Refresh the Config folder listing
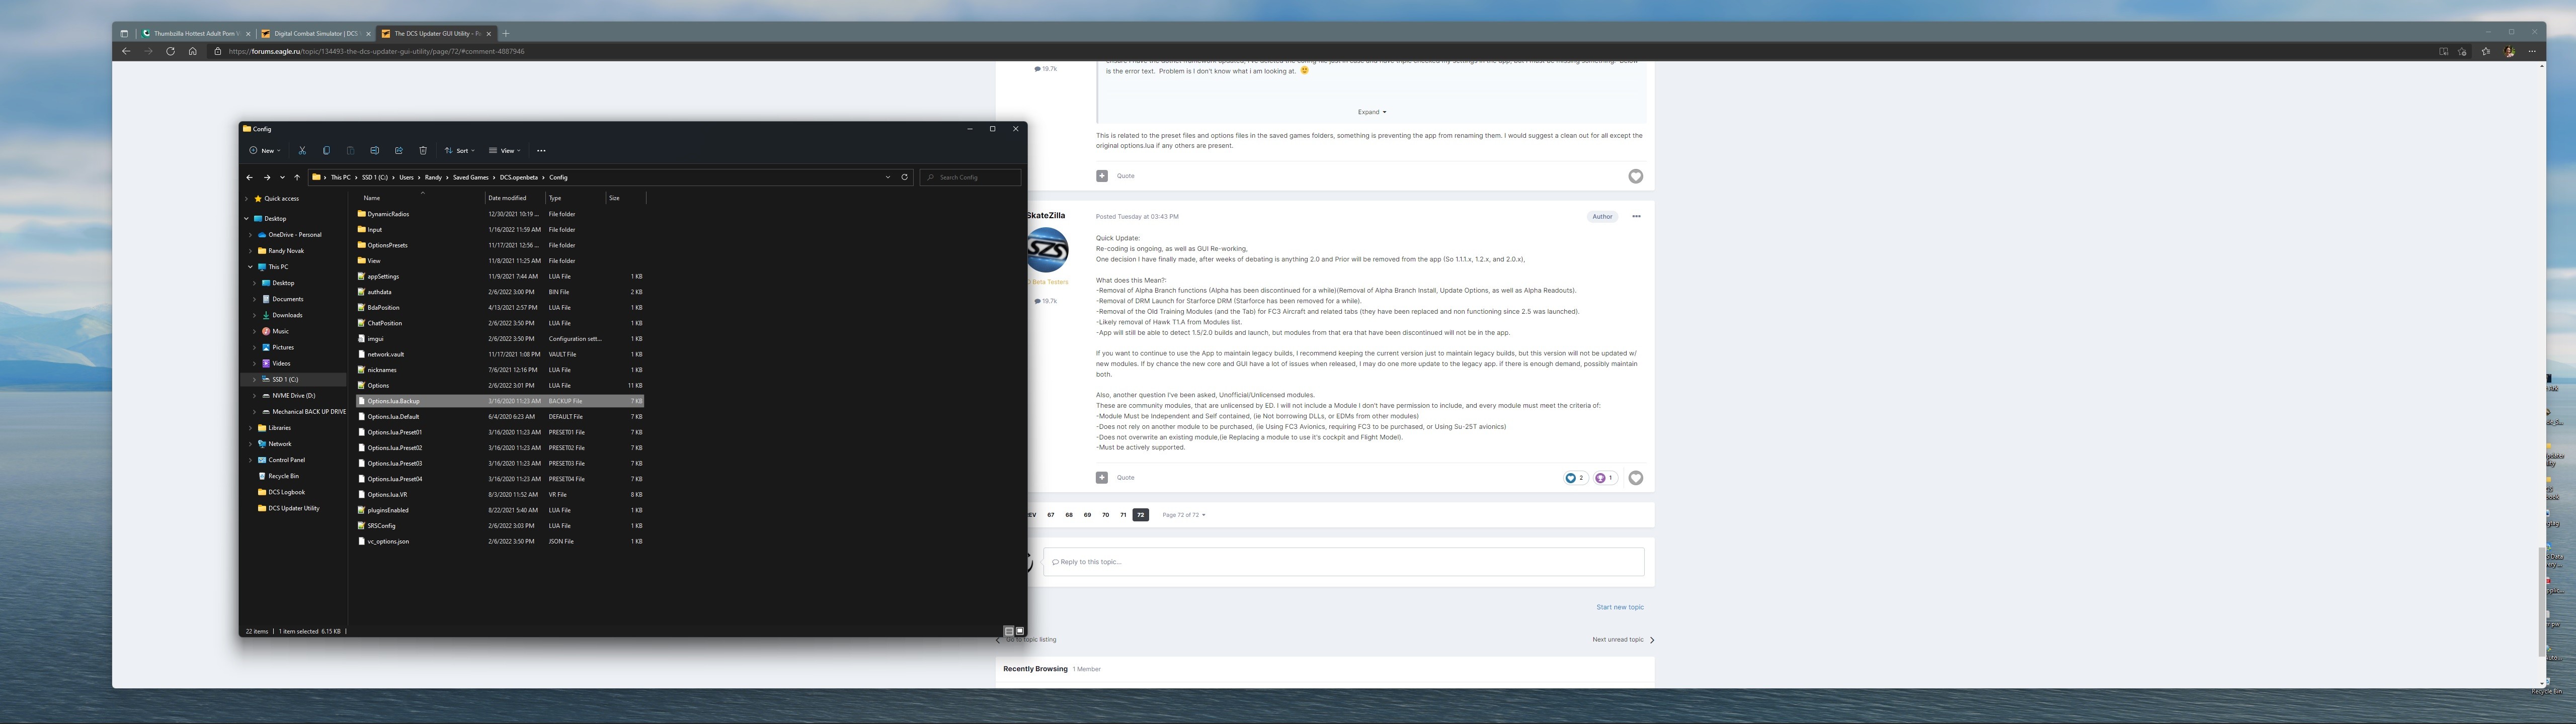 point(905,177)
